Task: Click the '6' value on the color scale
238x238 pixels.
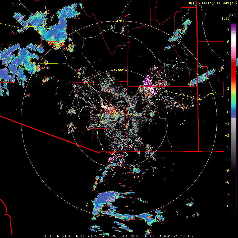Action: (x=228, y=42)
